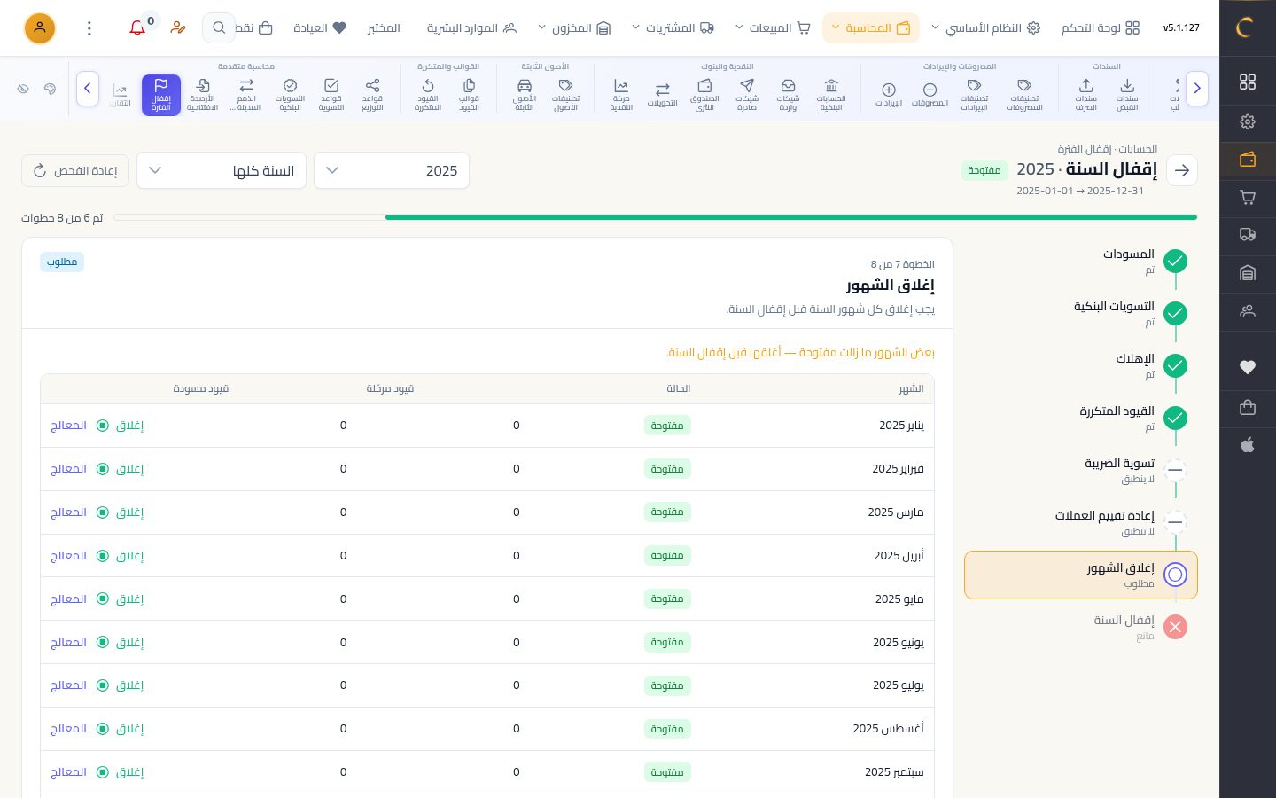Open التحويلات transfers icon

(x=662, y=95)
